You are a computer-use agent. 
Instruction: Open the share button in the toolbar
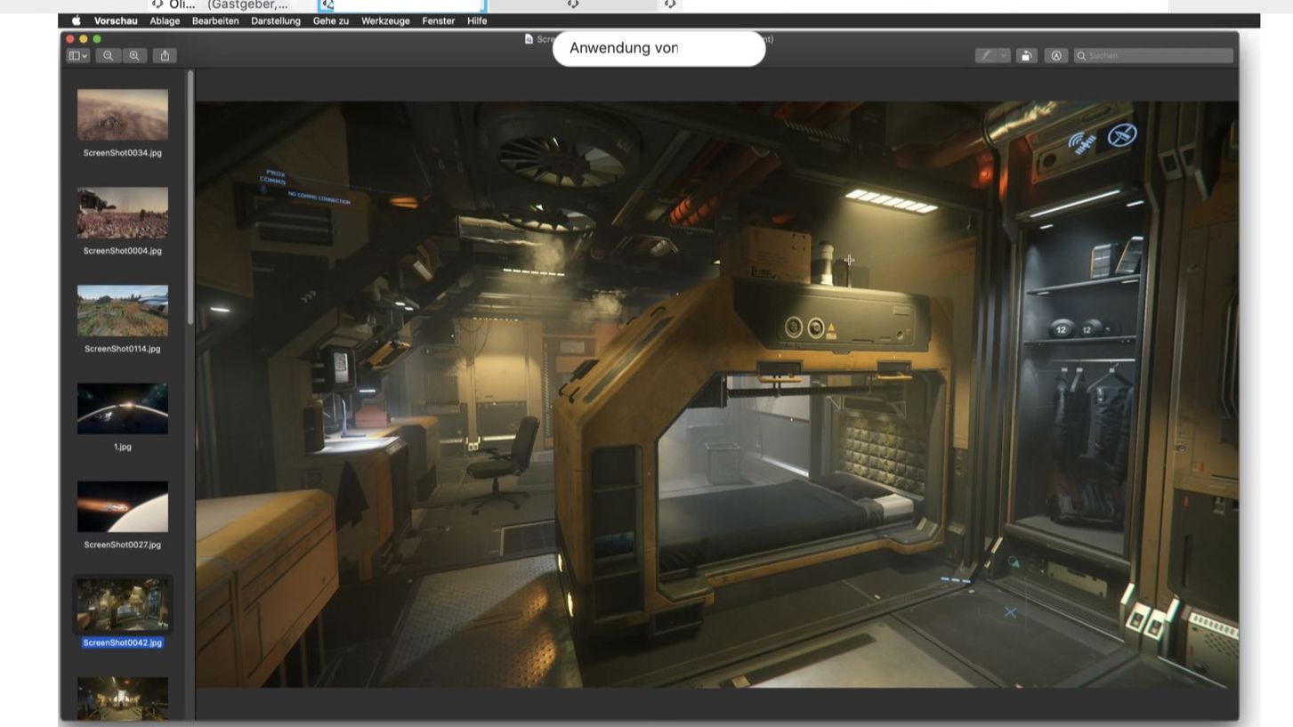pyautogui.click(x=165, y=55)
